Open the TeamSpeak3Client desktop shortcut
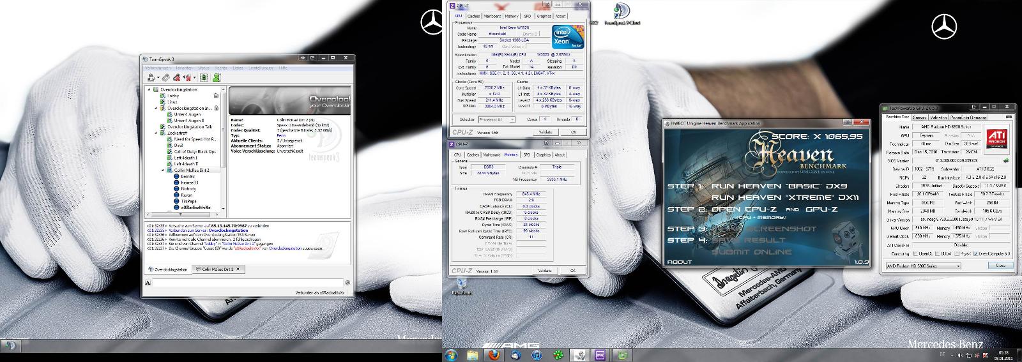 click(622, 13)
